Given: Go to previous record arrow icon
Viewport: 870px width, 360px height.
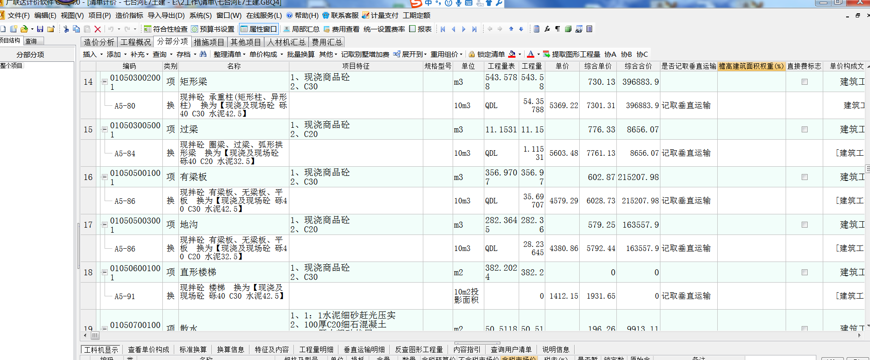Looking at the screenshot, I should 454,29.
